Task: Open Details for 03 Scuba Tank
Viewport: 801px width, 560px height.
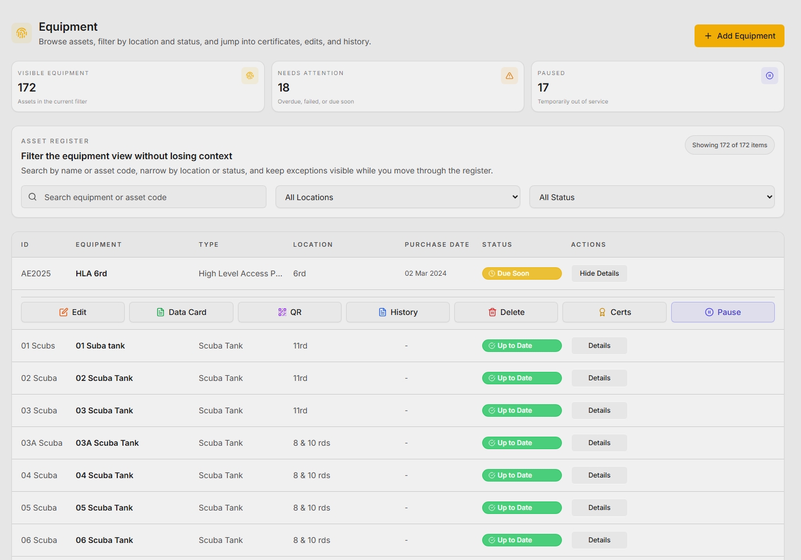Action: pyautogui.click(x=599, y=410)
